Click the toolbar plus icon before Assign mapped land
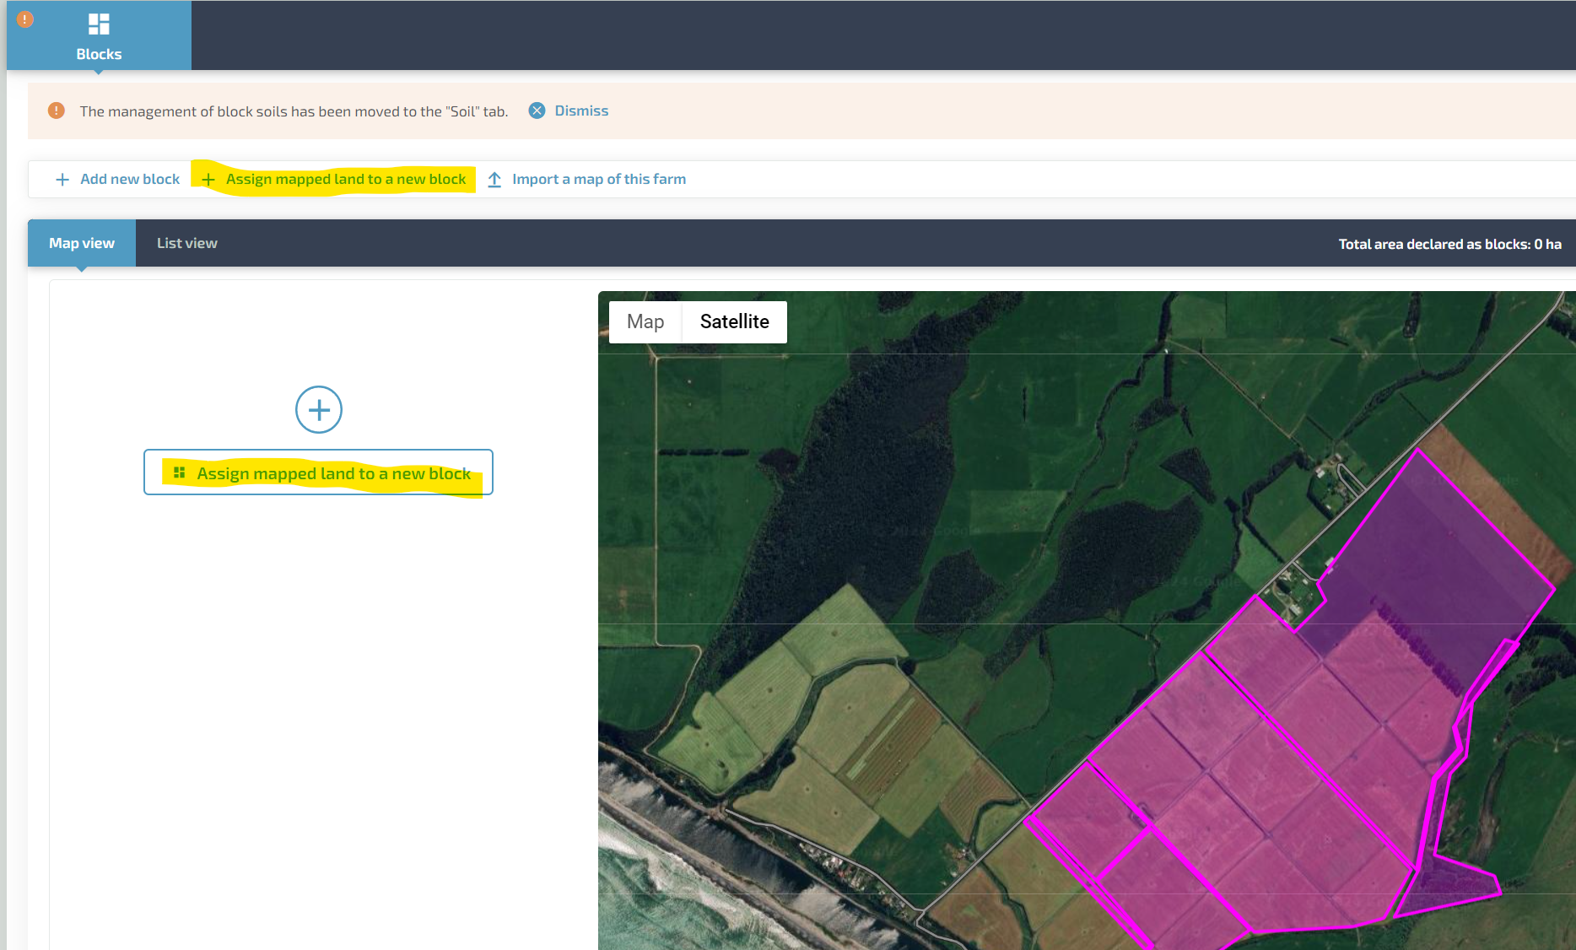The image size is (1576, 950). (208, 180)
